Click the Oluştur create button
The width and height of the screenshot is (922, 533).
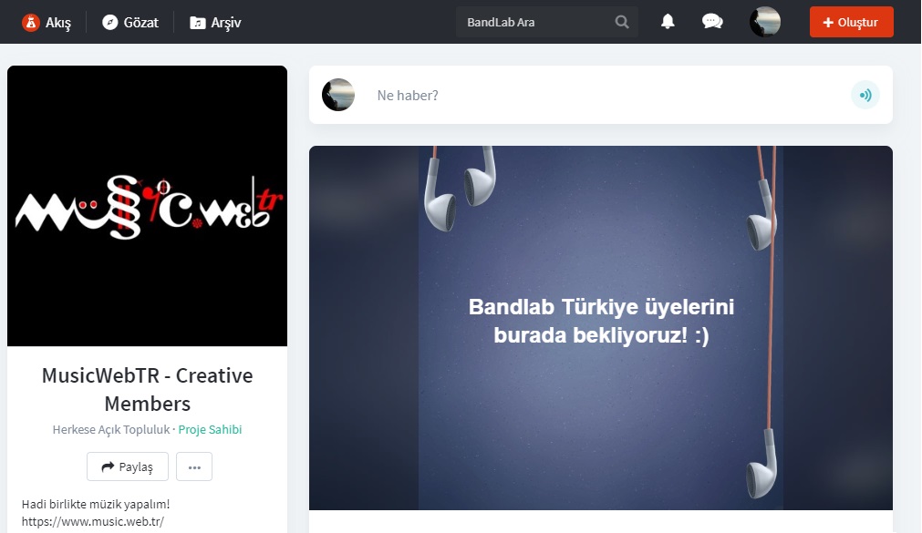(x=852, y=22)
